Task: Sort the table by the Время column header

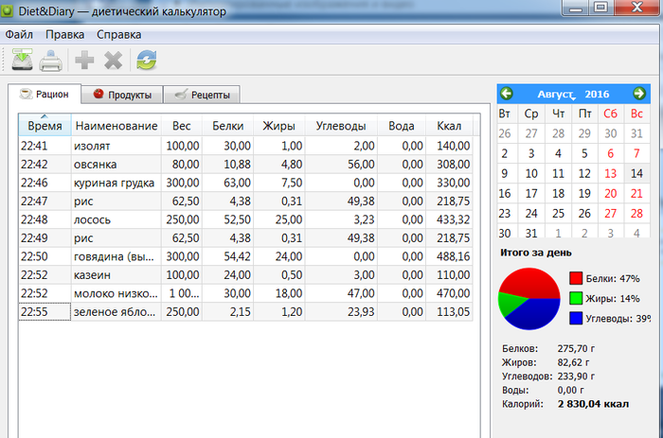Action: (x=45, y=126)
